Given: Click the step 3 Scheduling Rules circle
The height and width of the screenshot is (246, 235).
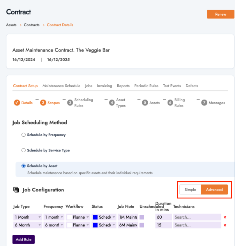Looking at the screenshot, I should 70,103.
